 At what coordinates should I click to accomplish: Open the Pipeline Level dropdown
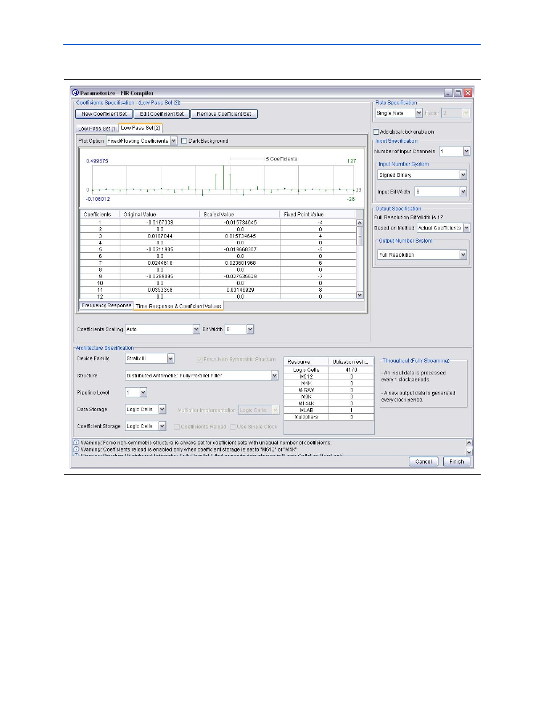(x=143, y=392)
